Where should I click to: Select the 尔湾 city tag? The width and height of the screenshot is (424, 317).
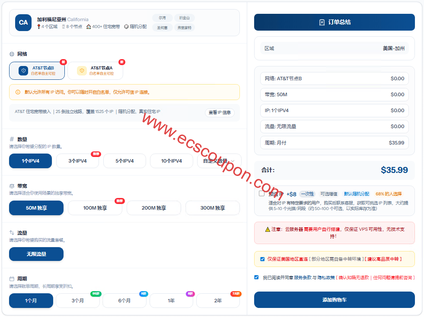[162, 18]
